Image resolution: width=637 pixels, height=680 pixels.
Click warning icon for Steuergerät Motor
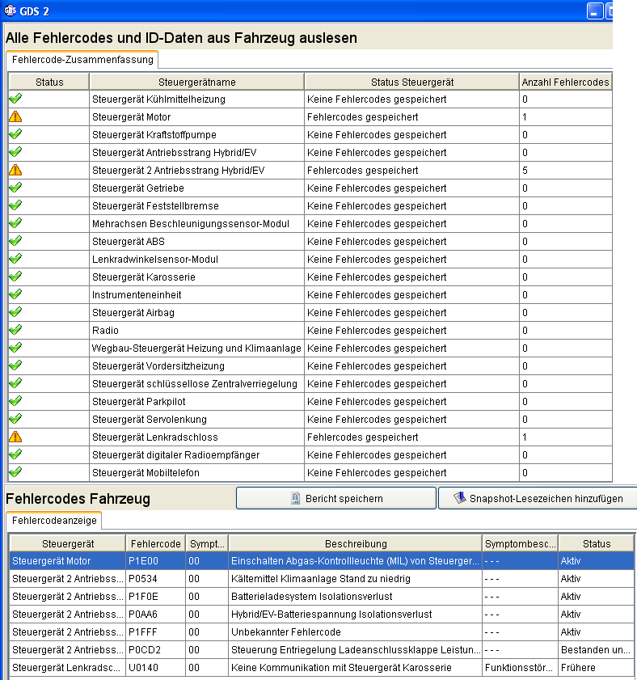(x=15, y=117)
